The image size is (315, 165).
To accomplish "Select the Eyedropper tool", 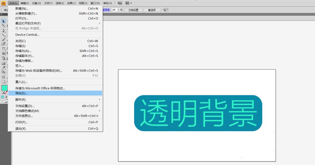I will (x=3, y=68).
